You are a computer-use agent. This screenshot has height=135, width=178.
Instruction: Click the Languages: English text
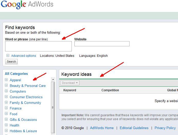click(x=93, y=56)
